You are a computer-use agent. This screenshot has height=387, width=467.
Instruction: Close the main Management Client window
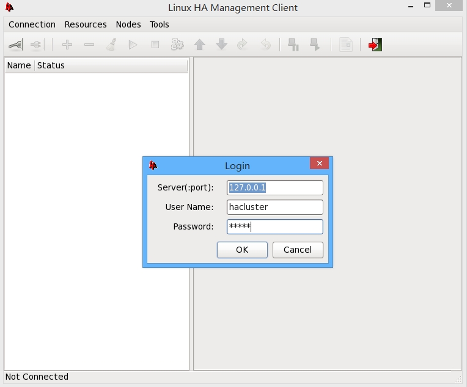click(x=449, y=5)
